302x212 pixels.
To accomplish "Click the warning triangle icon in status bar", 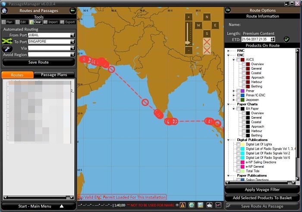I will click(x=182, y=205).
